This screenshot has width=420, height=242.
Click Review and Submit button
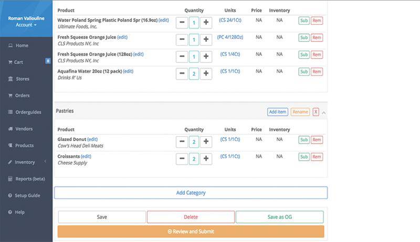[191, 232]
